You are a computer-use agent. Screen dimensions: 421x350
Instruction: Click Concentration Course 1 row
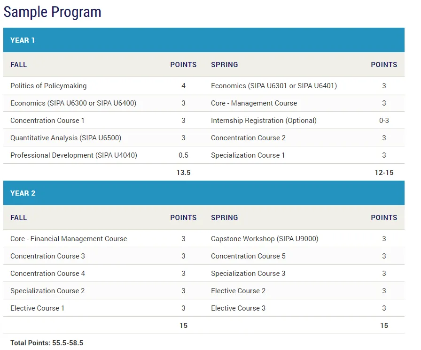click(47, 121)
